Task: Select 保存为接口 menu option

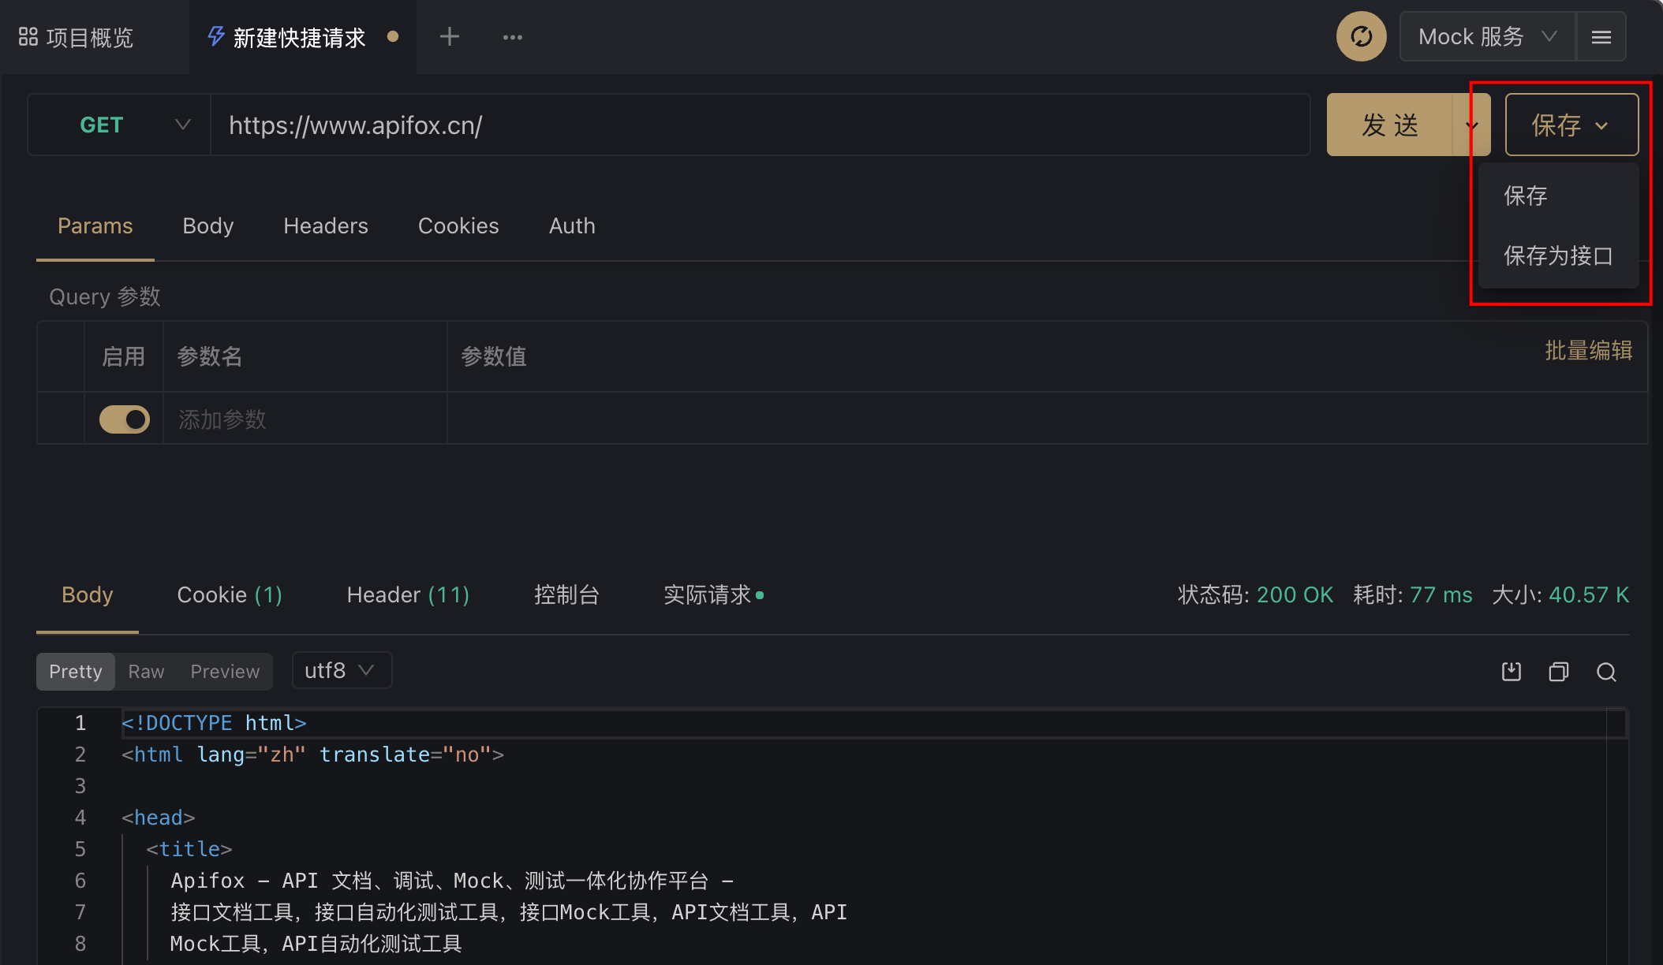Action: pyautogui.click(x=1558, y=256)
